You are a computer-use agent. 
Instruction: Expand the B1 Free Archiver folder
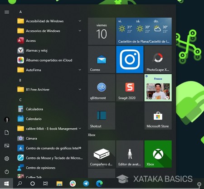(x=50, y=89)
